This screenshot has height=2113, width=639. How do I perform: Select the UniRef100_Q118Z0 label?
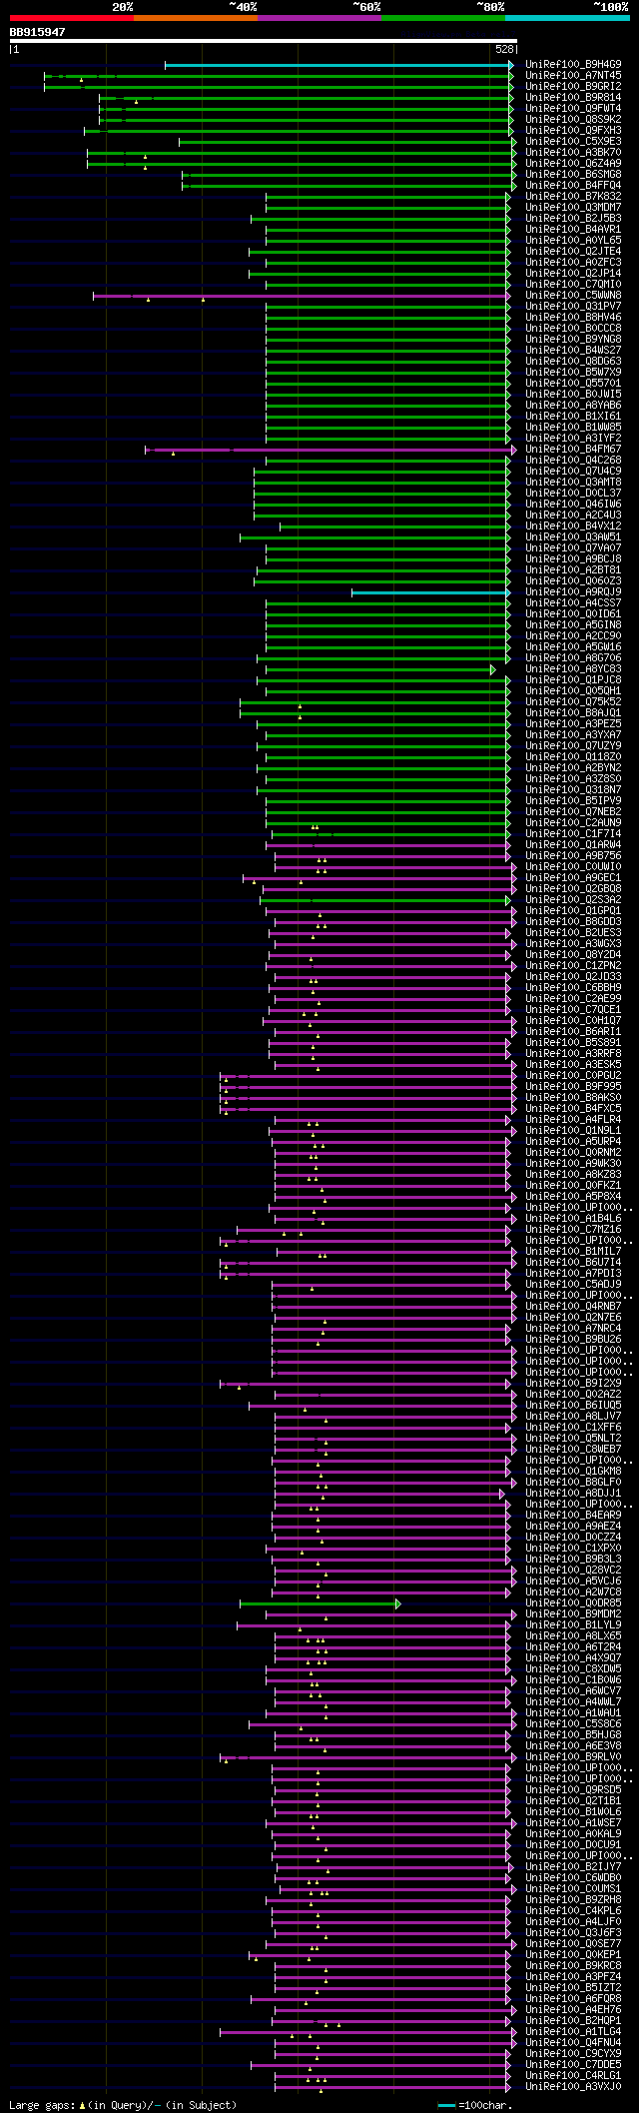click(x=573, y=757)
